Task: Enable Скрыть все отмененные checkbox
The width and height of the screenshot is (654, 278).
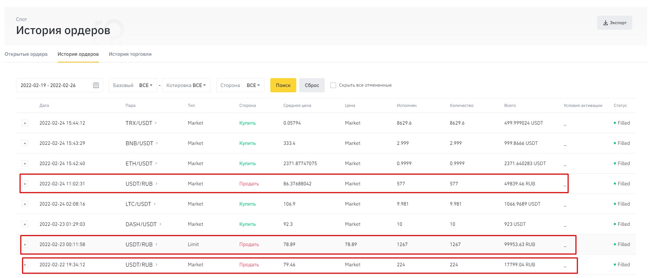Action: [333, 85]
